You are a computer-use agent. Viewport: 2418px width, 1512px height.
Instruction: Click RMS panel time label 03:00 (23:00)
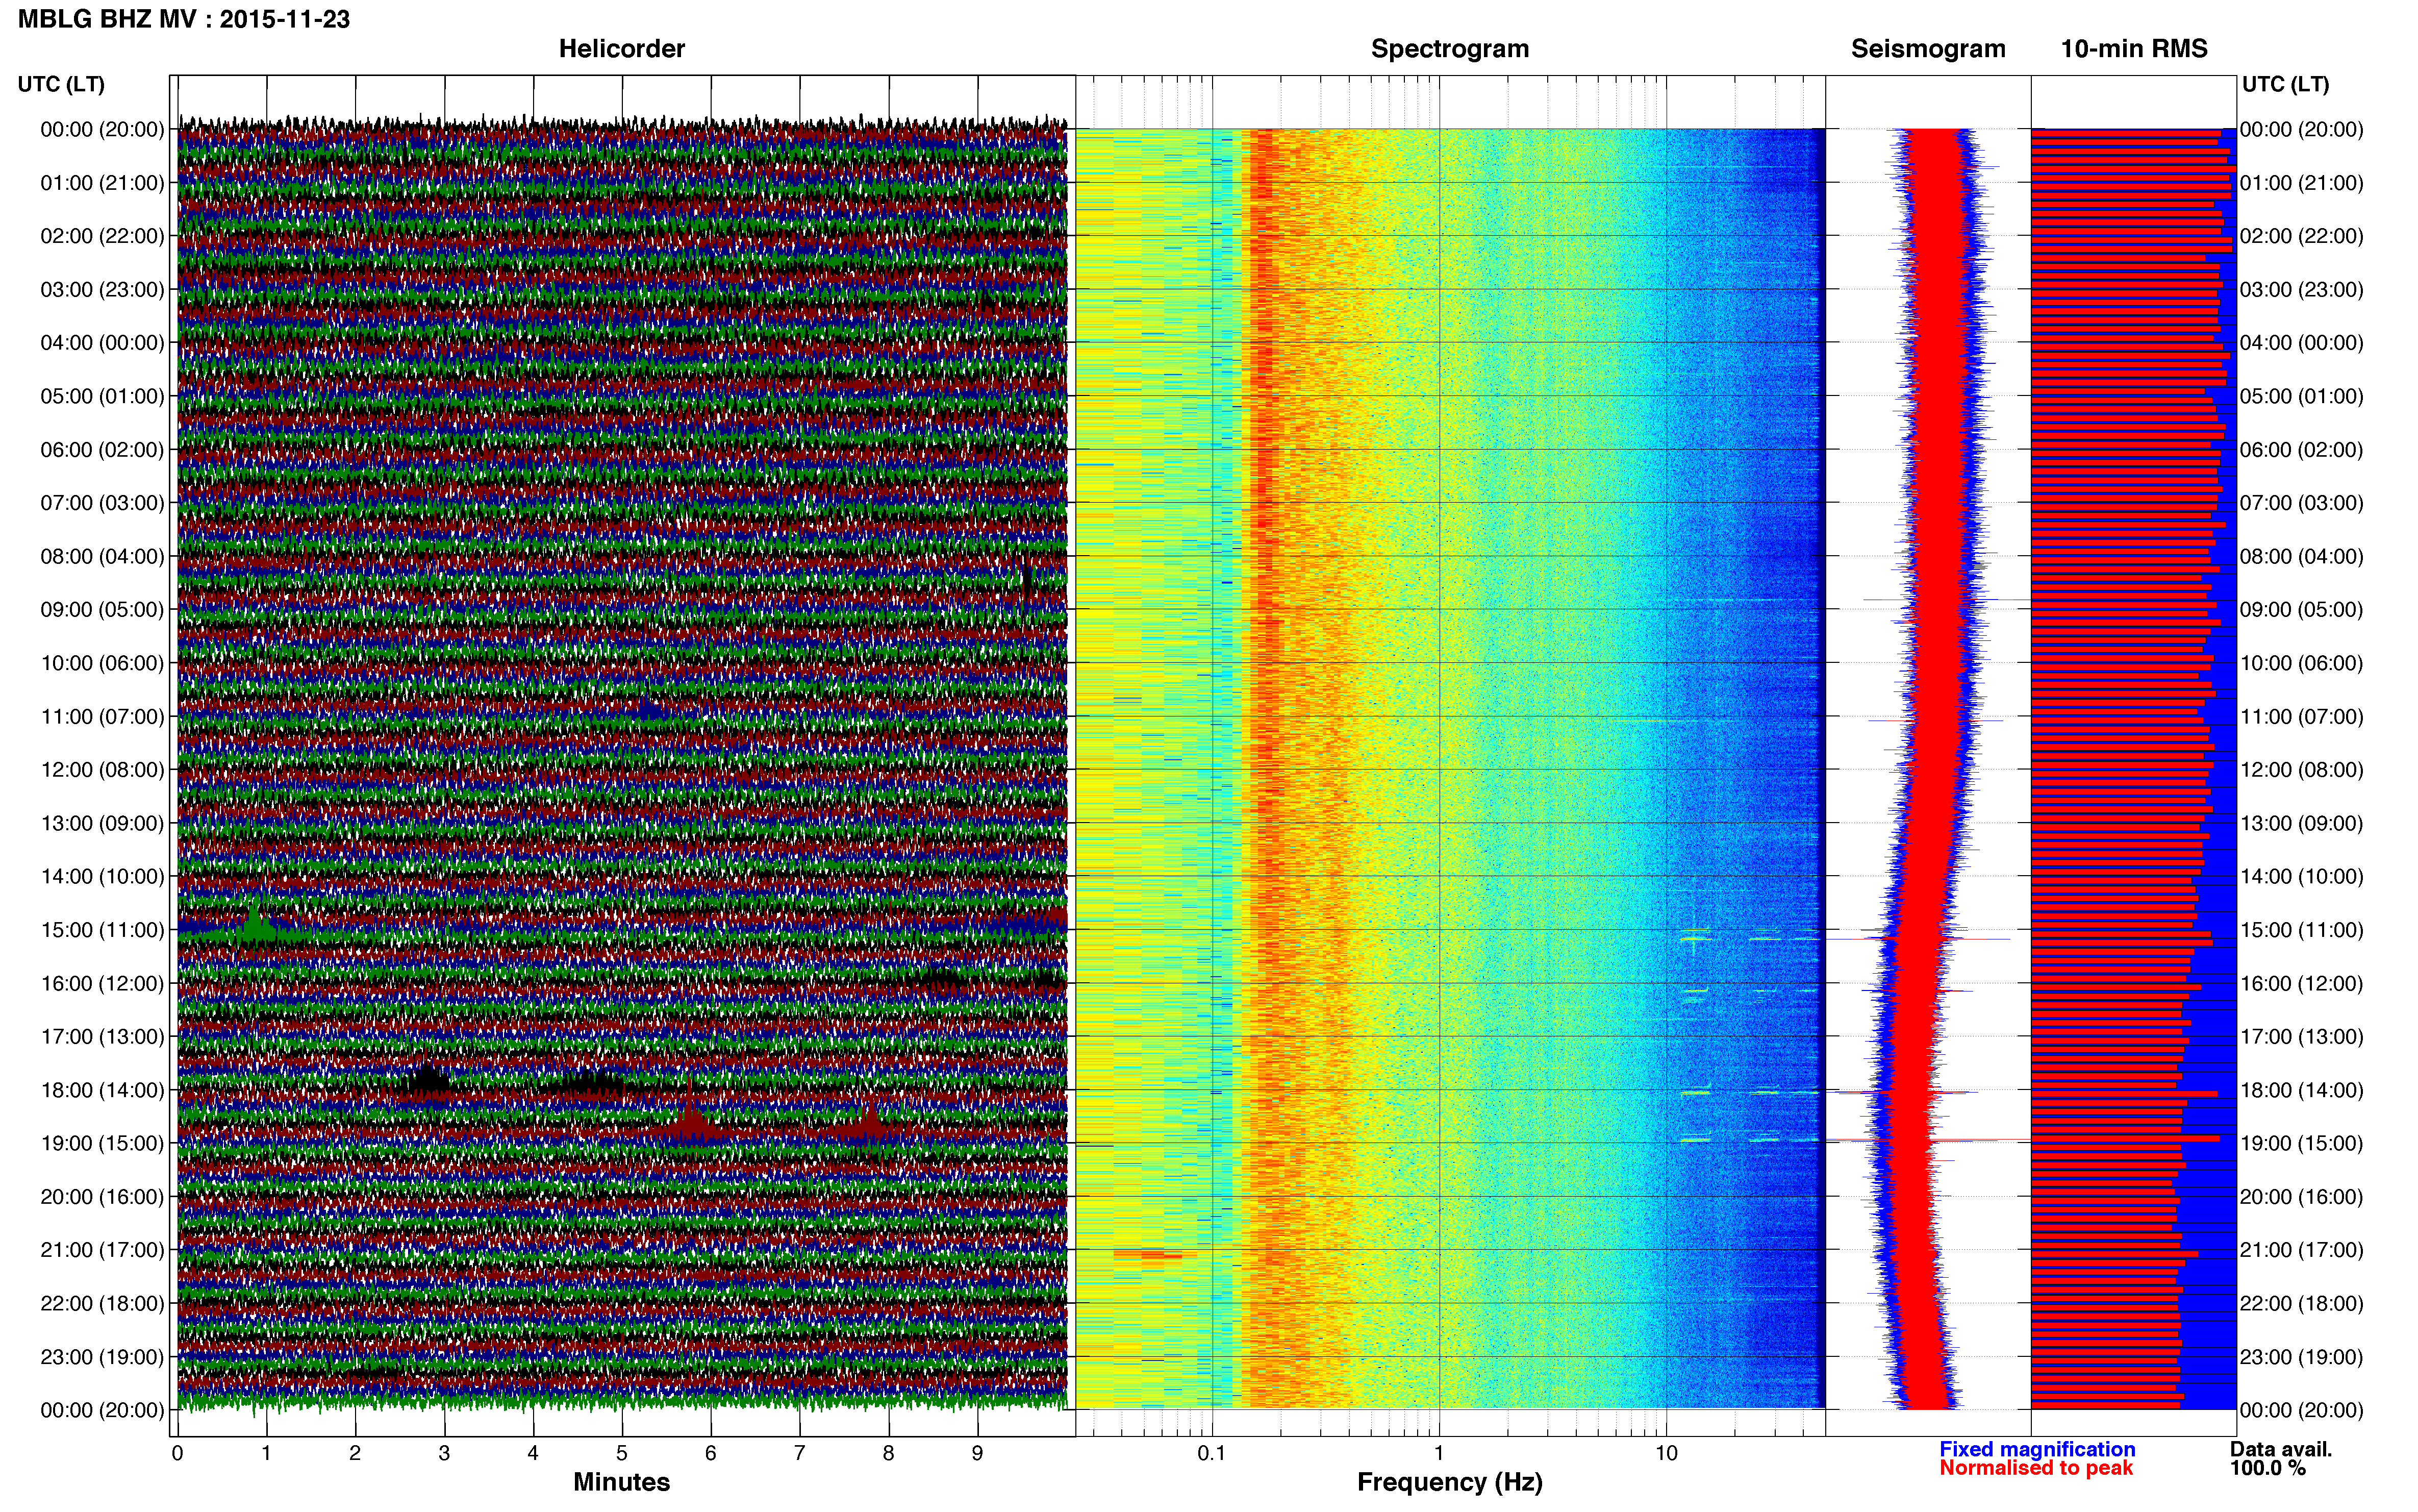pyautogui.click(x=2301, y=290)
